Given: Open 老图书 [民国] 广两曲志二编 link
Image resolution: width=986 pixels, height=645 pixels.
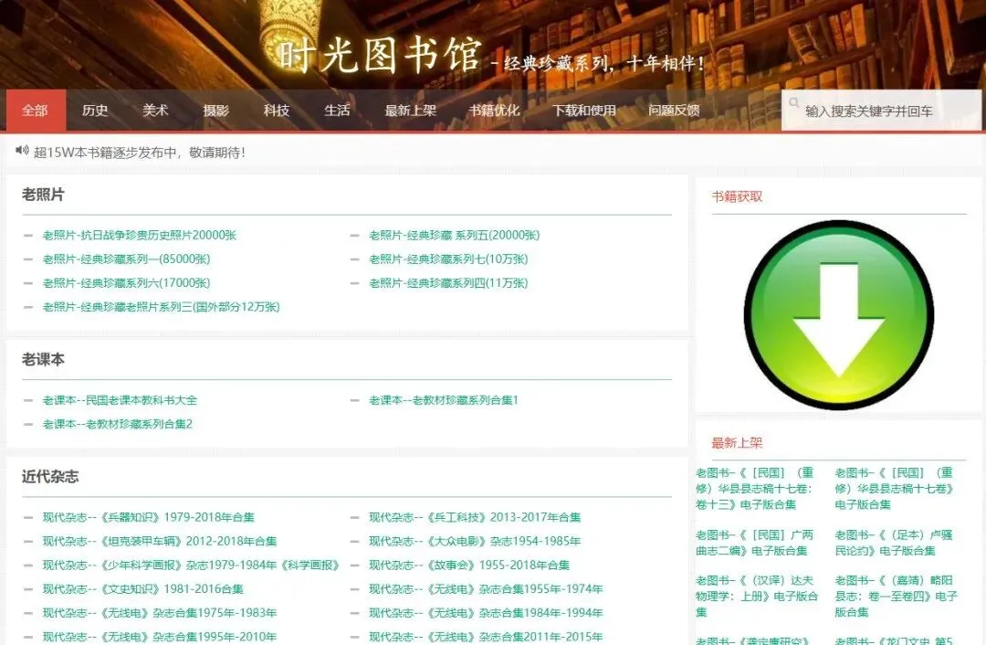Looking at the screenshot, I should pyautogui.click(x=755, y=543).
